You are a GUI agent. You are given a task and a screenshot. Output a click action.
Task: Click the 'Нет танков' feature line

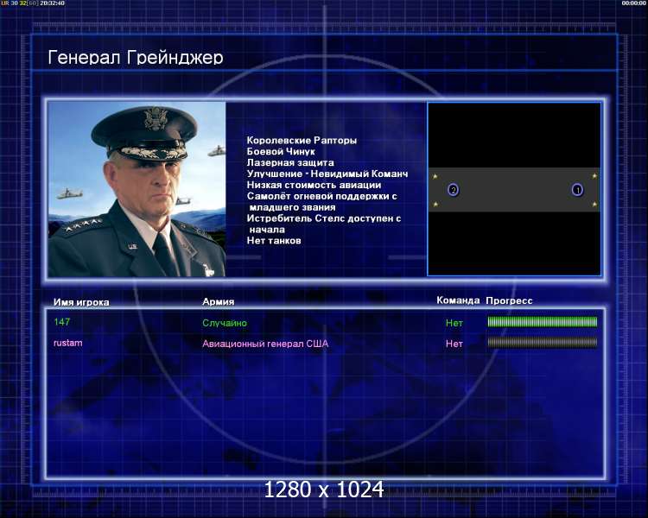coord(274,241)
